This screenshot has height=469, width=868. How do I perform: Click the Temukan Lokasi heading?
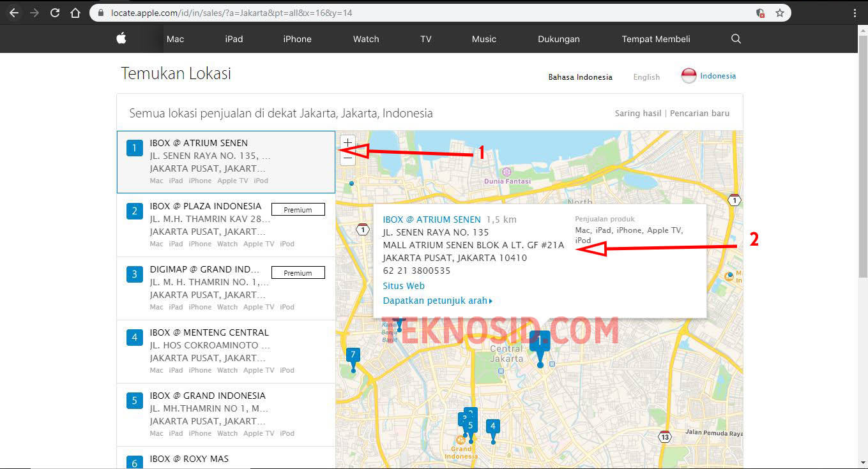click(x=176, y=73)
